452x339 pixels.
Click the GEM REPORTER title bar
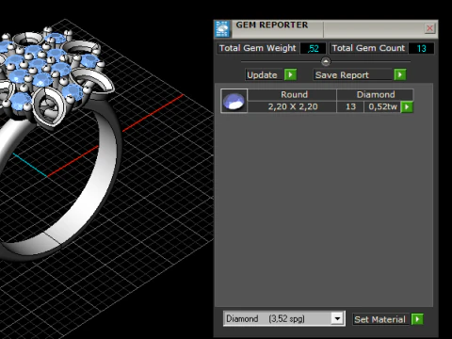(x=327, y=28)
